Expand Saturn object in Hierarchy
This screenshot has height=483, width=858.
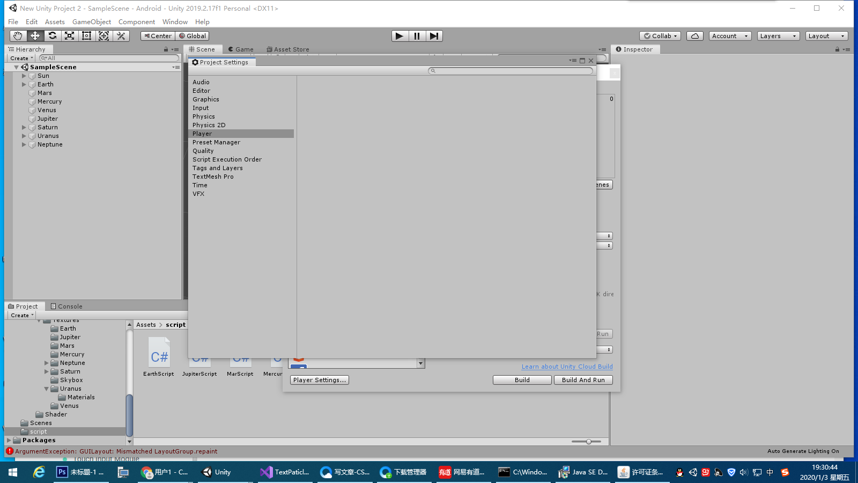click(24, 127)
